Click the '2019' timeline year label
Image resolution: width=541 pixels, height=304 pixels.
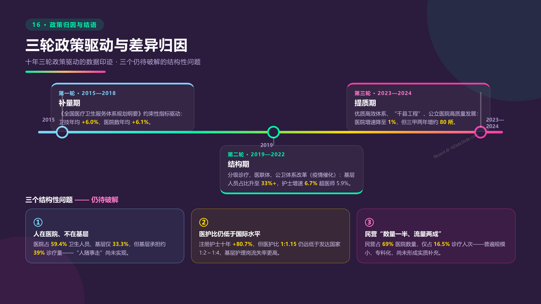pos(267,145)
